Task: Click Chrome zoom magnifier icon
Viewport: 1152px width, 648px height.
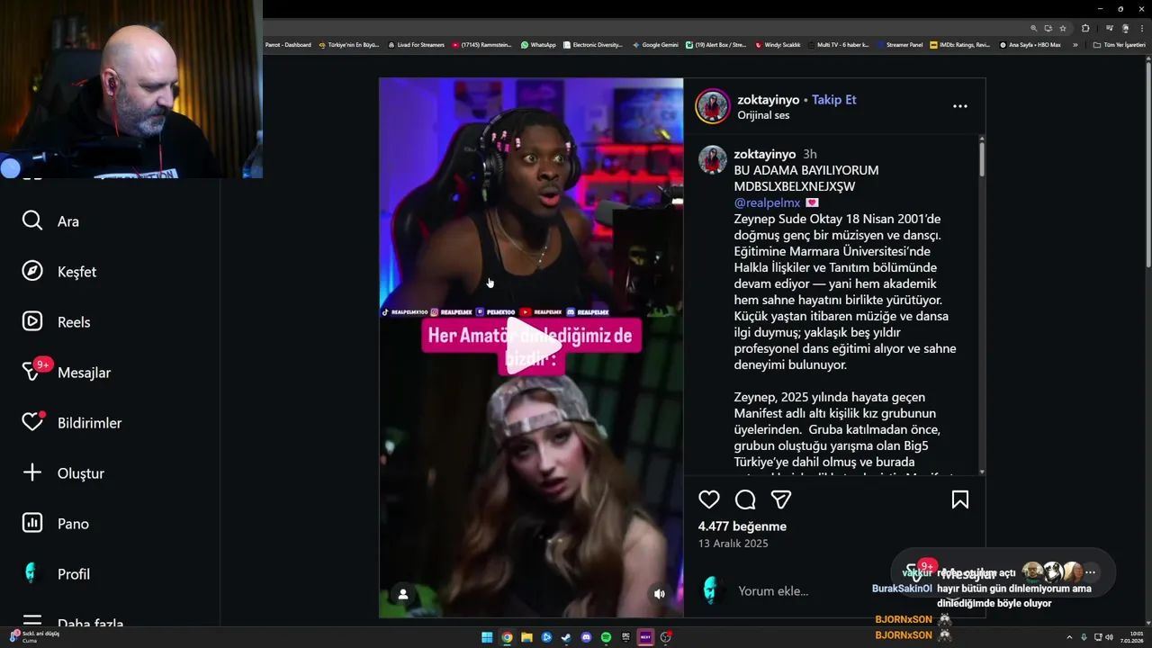Action: (x=1034, y=28)
